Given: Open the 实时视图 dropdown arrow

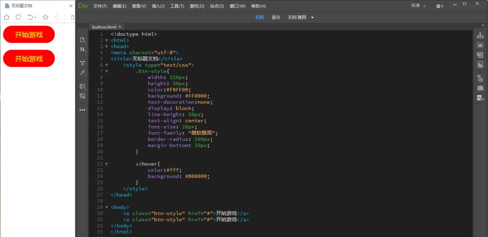Looking at the screenshot, I should (312, 18).
